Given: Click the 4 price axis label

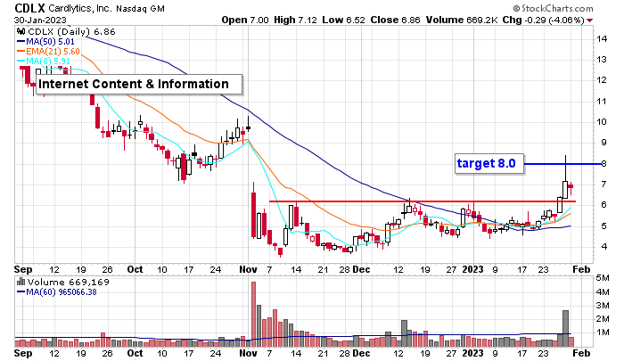Looking at the screenshot, I should (604, 247).
